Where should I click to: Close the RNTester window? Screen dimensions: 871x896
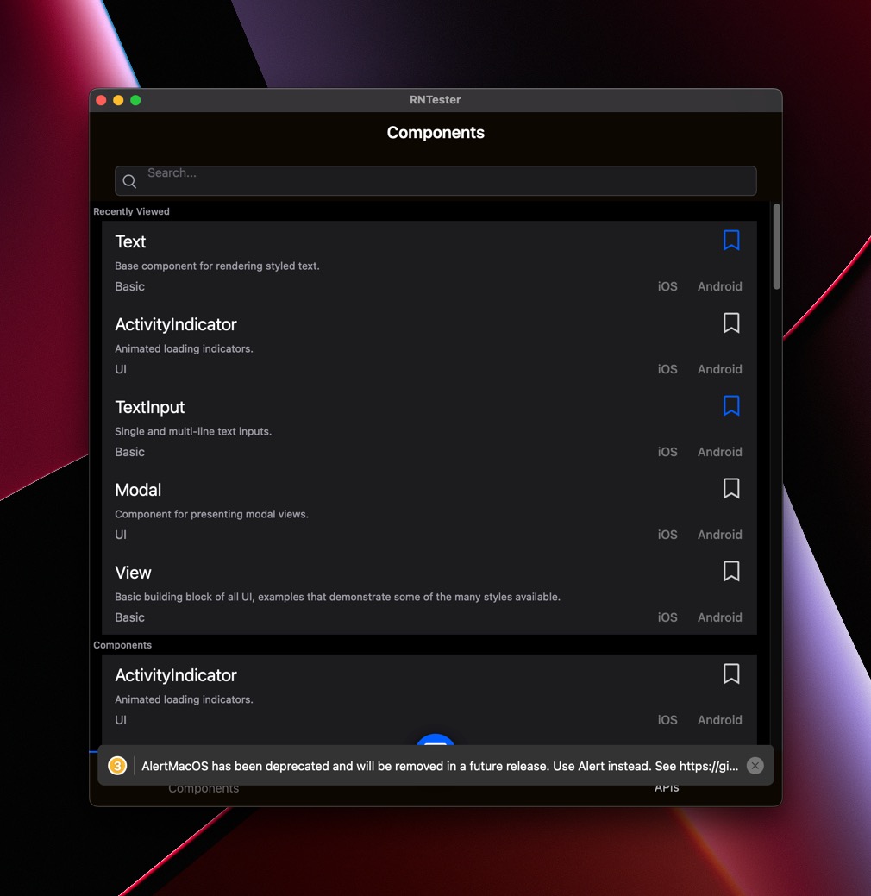pos(101,100)
